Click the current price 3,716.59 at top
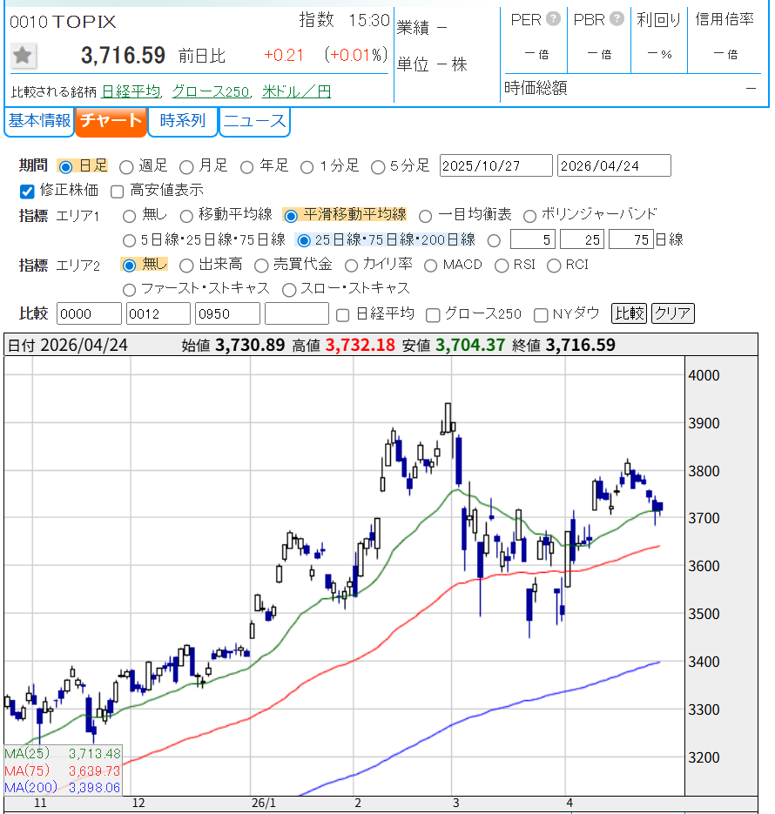 coord(123,55)
